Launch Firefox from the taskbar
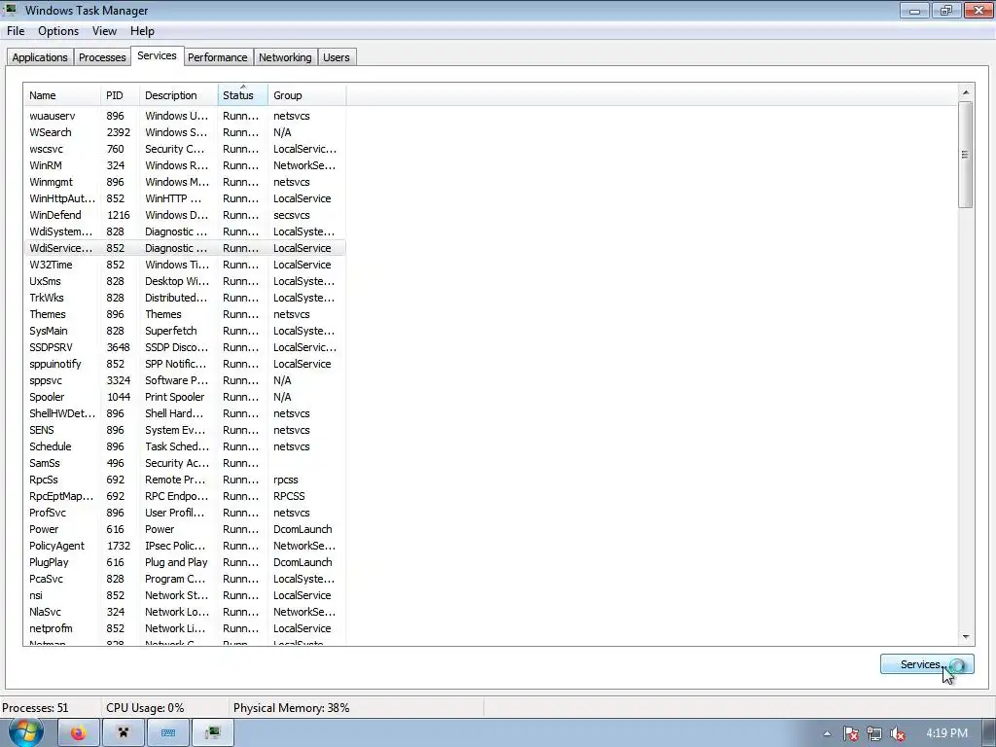The width and height of the screenshot is (996, 747). coord(79,733)
